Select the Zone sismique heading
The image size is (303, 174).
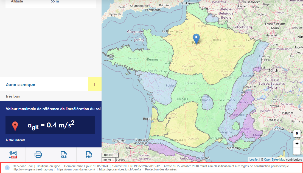point(20,84)
